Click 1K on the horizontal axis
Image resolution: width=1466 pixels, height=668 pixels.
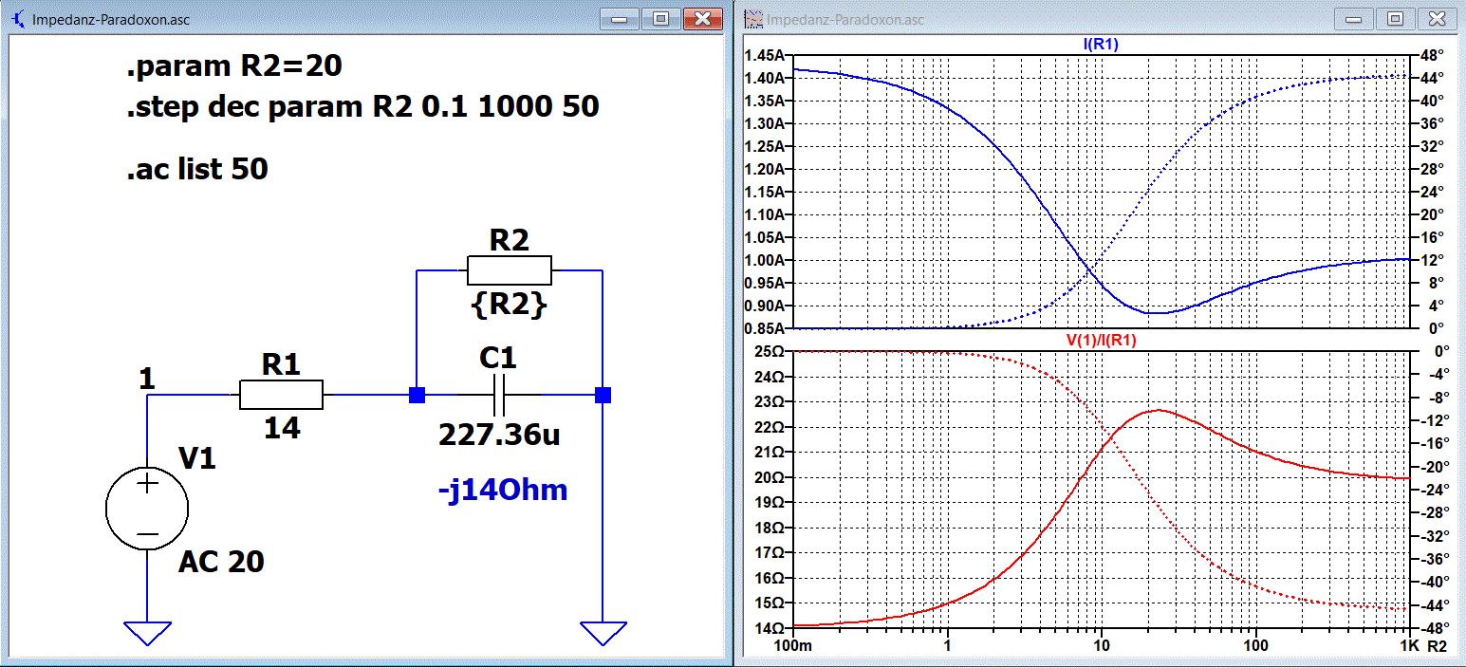point(1409,646)
